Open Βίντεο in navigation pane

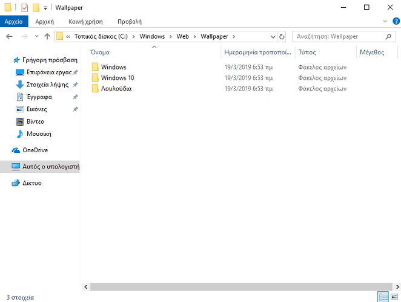click(x=35, y=121)
